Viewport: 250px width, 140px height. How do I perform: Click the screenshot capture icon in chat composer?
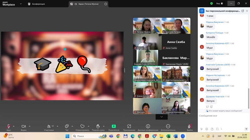[x=217, y=129]
